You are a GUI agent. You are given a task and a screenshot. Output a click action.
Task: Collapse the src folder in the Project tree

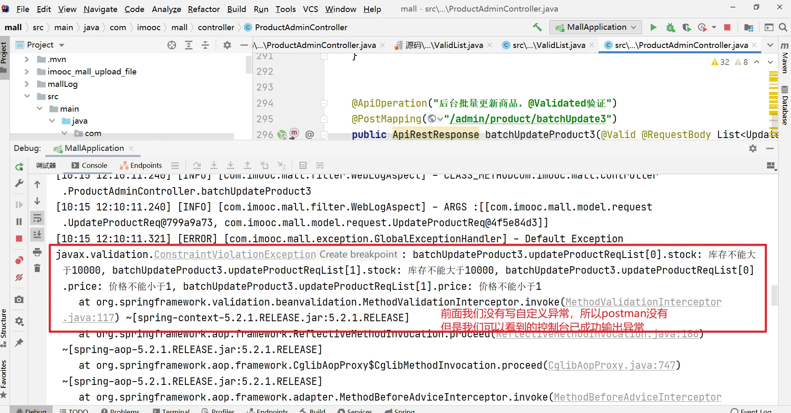pyautogui.click(x=27, y=96)
